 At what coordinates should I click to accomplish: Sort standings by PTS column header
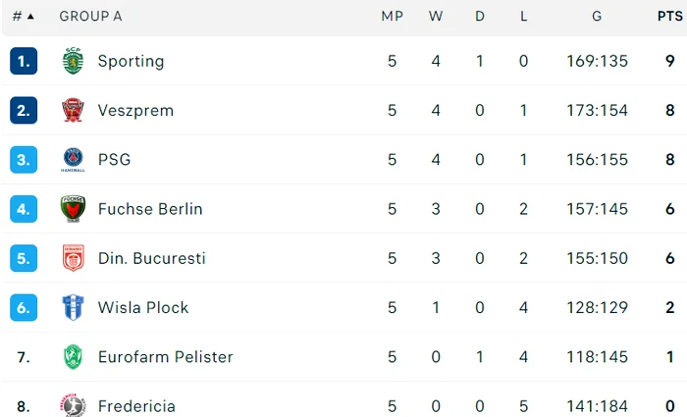pyautogui.click(x=670, y=17)
